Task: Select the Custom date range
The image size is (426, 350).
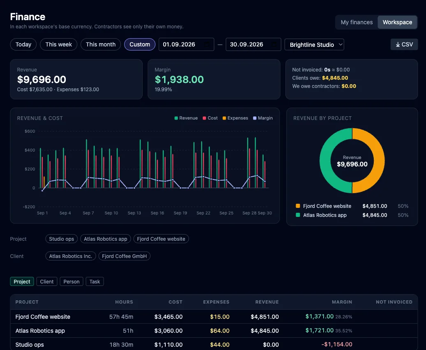Action: tap(140, 44)
